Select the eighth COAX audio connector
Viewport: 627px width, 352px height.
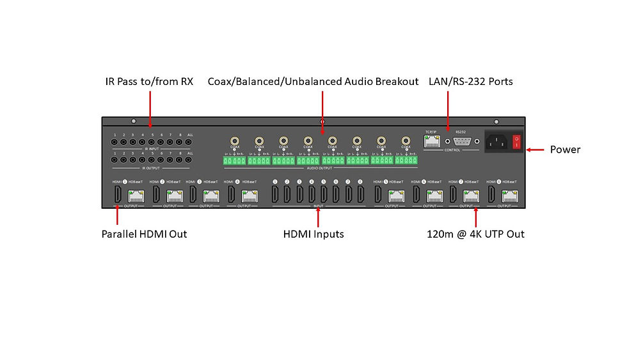click(406, 141)
